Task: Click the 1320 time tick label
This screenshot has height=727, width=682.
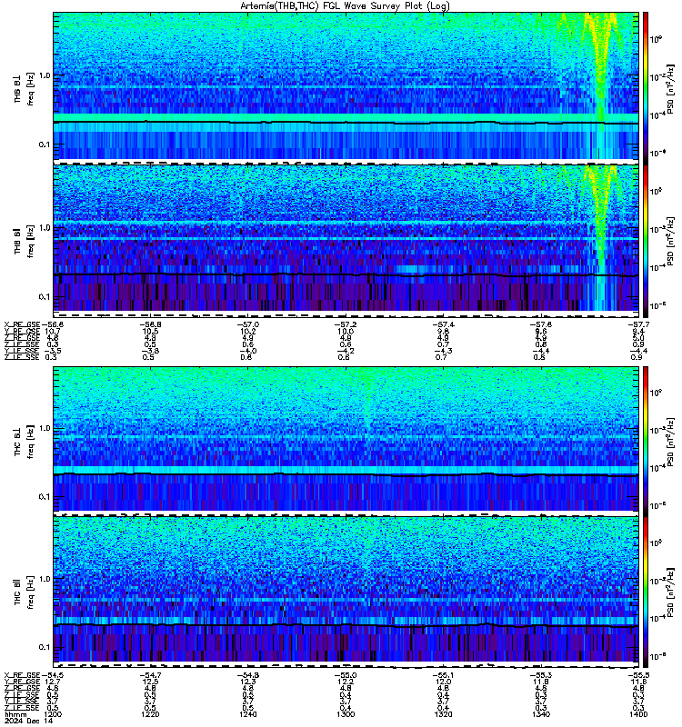Action: click(x=443, y=714)
